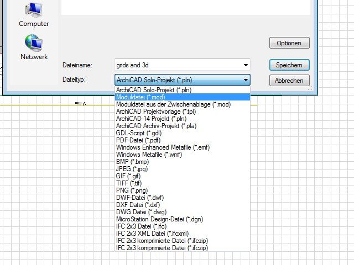Screen dimensions: 354x265
Task: Choose GDL-Script (*.gdl) format
Action: (183, 133)
